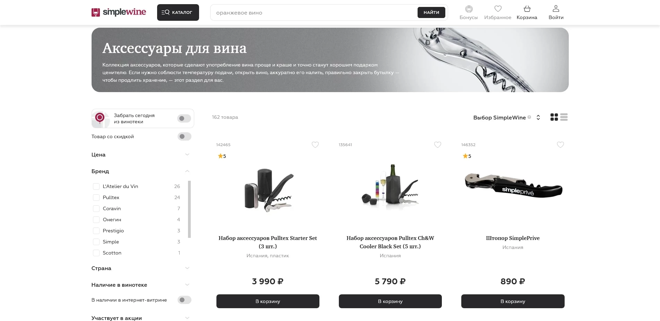
Task: Enable Товар со скидкой toggle
Action: coord(184,136)
